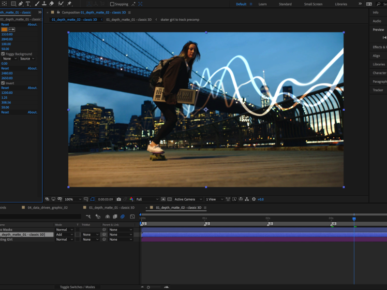Click the current timecode 0:00:03:09
Image resolution: width=387 pixels, height=290 pixels.
point(105,199)
